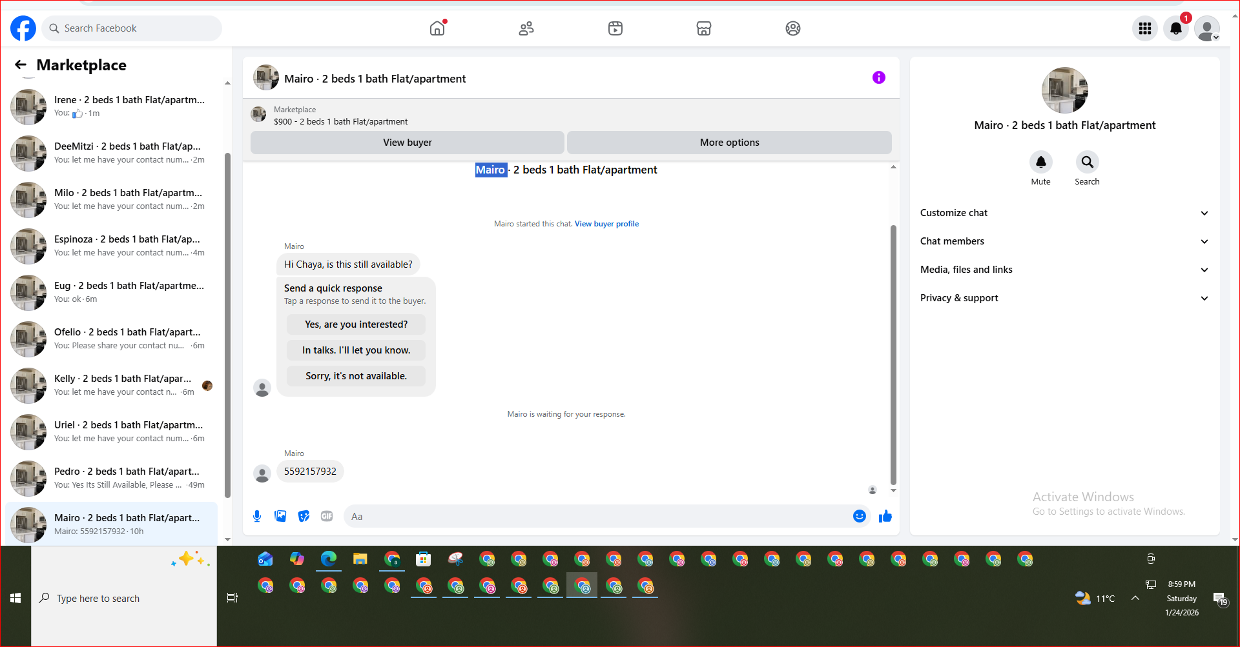Viewport: 1240px width, 647px height.
Task: Click the message input field Aa
Action: point(597,516)
